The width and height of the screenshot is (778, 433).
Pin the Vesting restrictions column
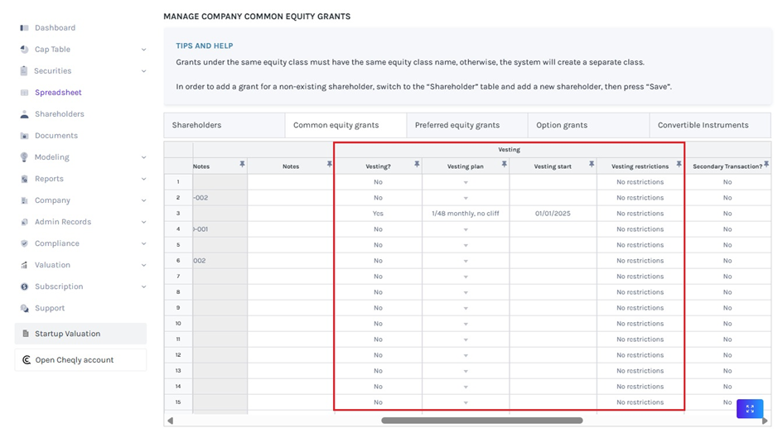tap(678, 166)
